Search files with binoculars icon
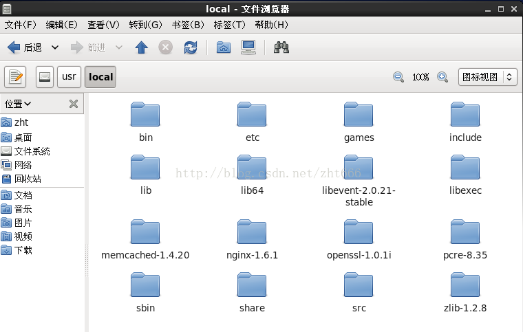Image resolution: width=523 pixels, height=332 pixels. 281,47
